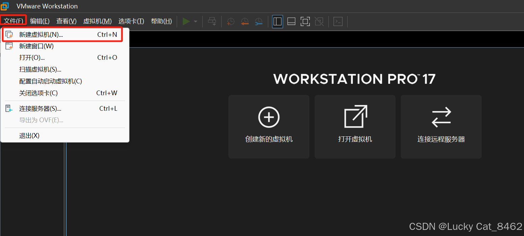Open the console view terminal icon
The image size is (524, 236).
338,22
